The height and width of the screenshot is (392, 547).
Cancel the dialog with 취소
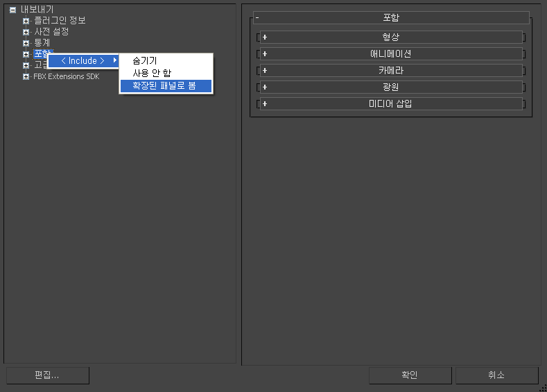coord(497,375)
